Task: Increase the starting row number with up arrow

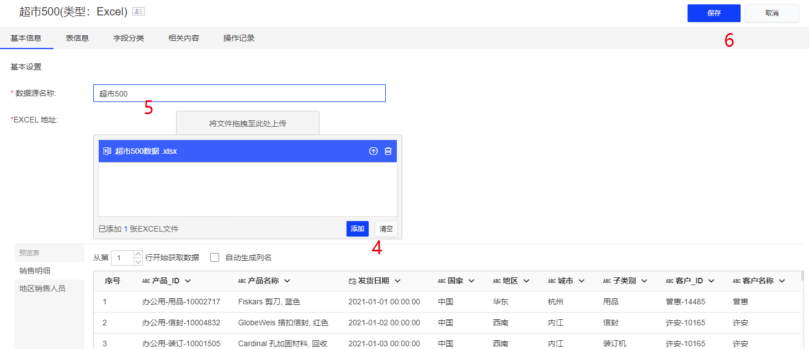Action: click(x=138, y=254)
